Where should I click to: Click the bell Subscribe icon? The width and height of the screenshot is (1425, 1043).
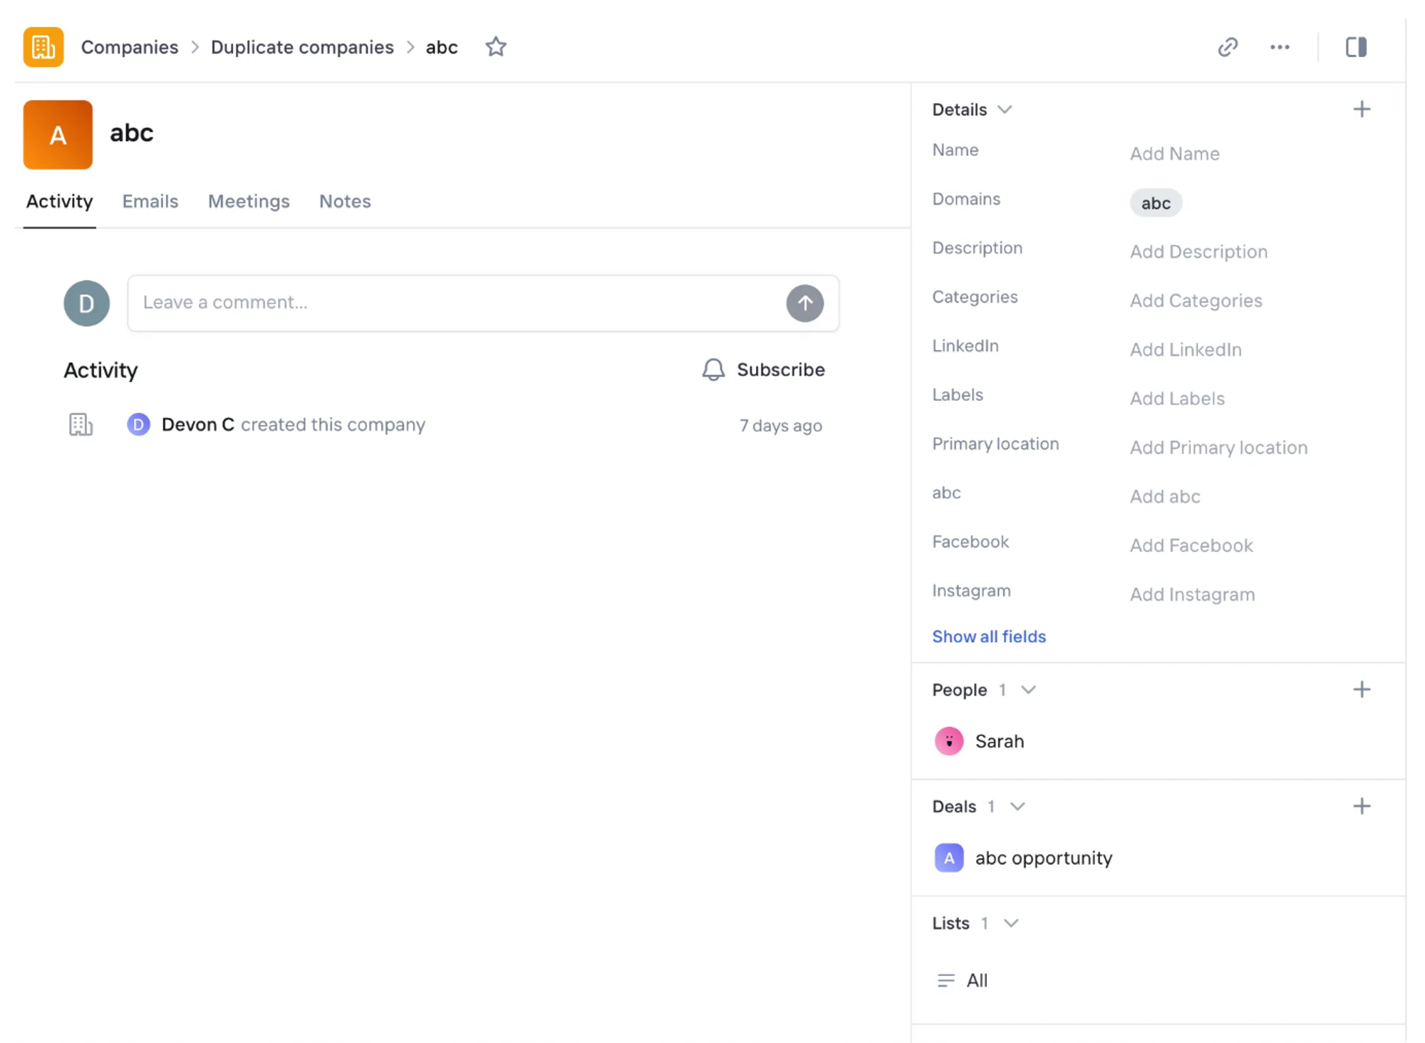713,369
